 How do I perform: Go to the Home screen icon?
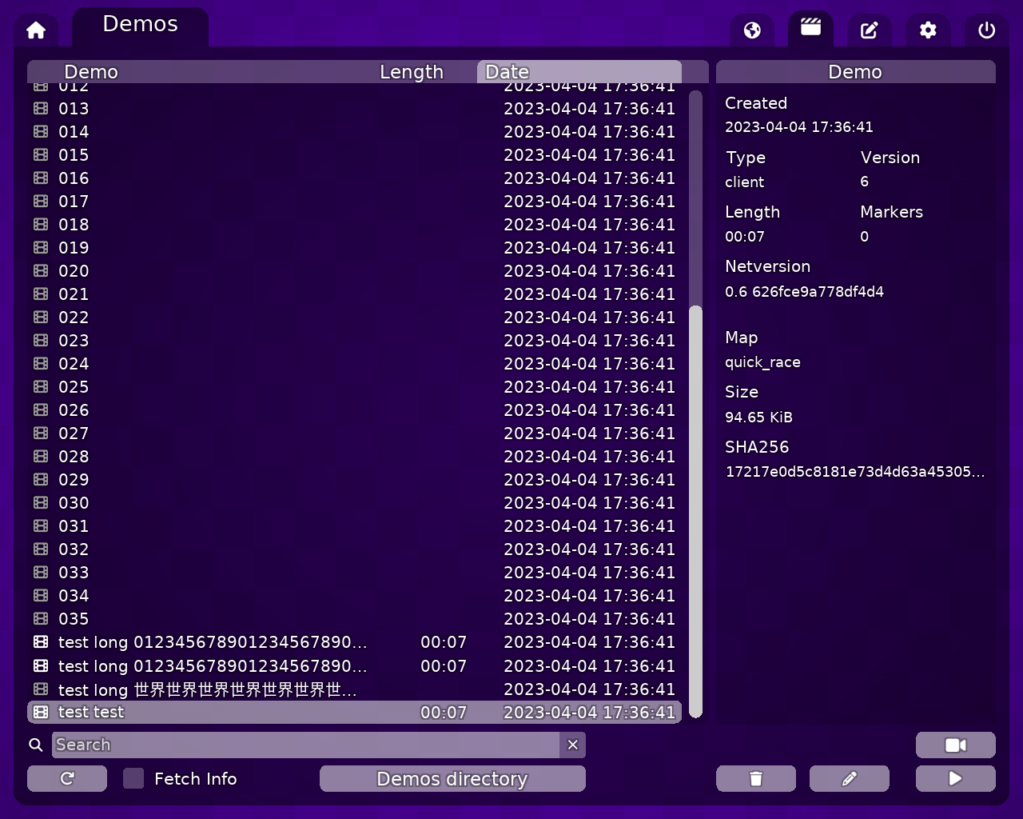[35, 29]
